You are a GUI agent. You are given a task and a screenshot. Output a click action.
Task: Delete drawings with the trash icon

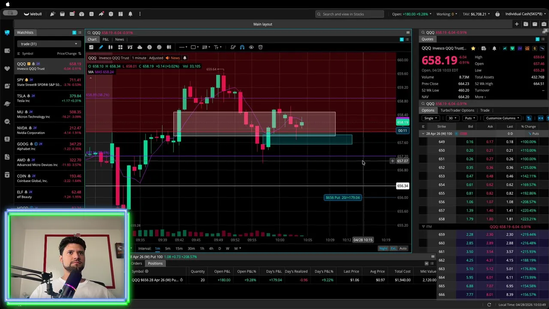tap(260, 47)
